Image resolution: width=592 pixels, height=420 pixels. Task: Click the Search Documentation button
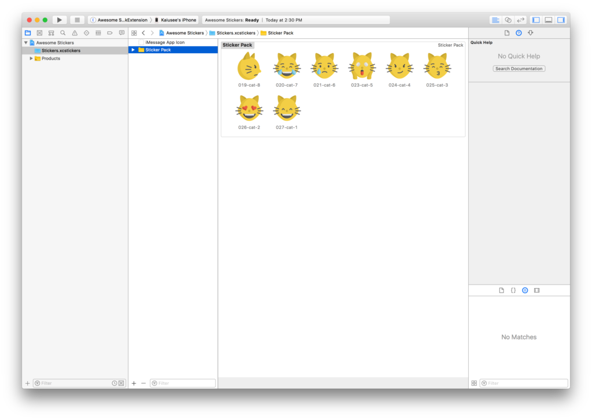[519, 69]
